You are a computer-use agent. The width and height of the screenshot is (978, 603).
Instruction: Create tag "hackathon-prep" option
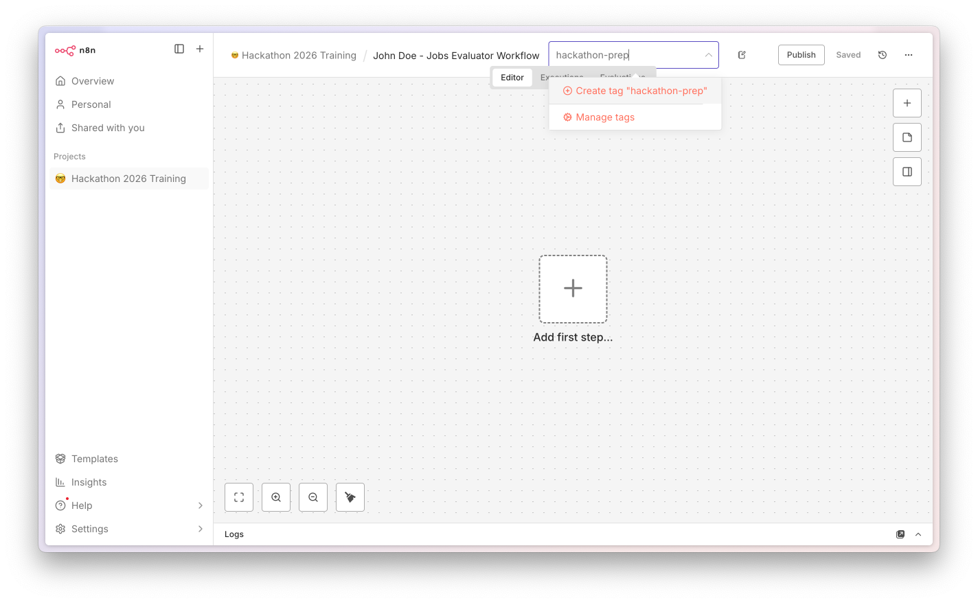tap(635, 91)
